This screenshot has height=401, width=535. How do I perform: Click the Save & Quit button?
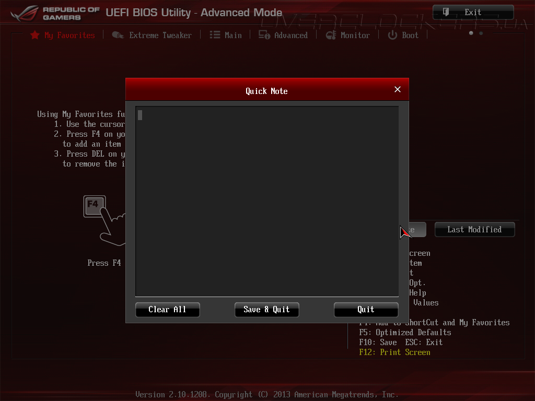tap(267, 310)
